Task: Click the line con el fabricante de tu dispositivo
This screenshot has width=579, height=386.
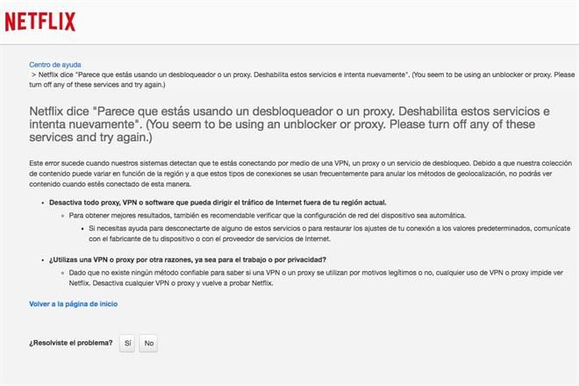Action: [x=210, y=239]
